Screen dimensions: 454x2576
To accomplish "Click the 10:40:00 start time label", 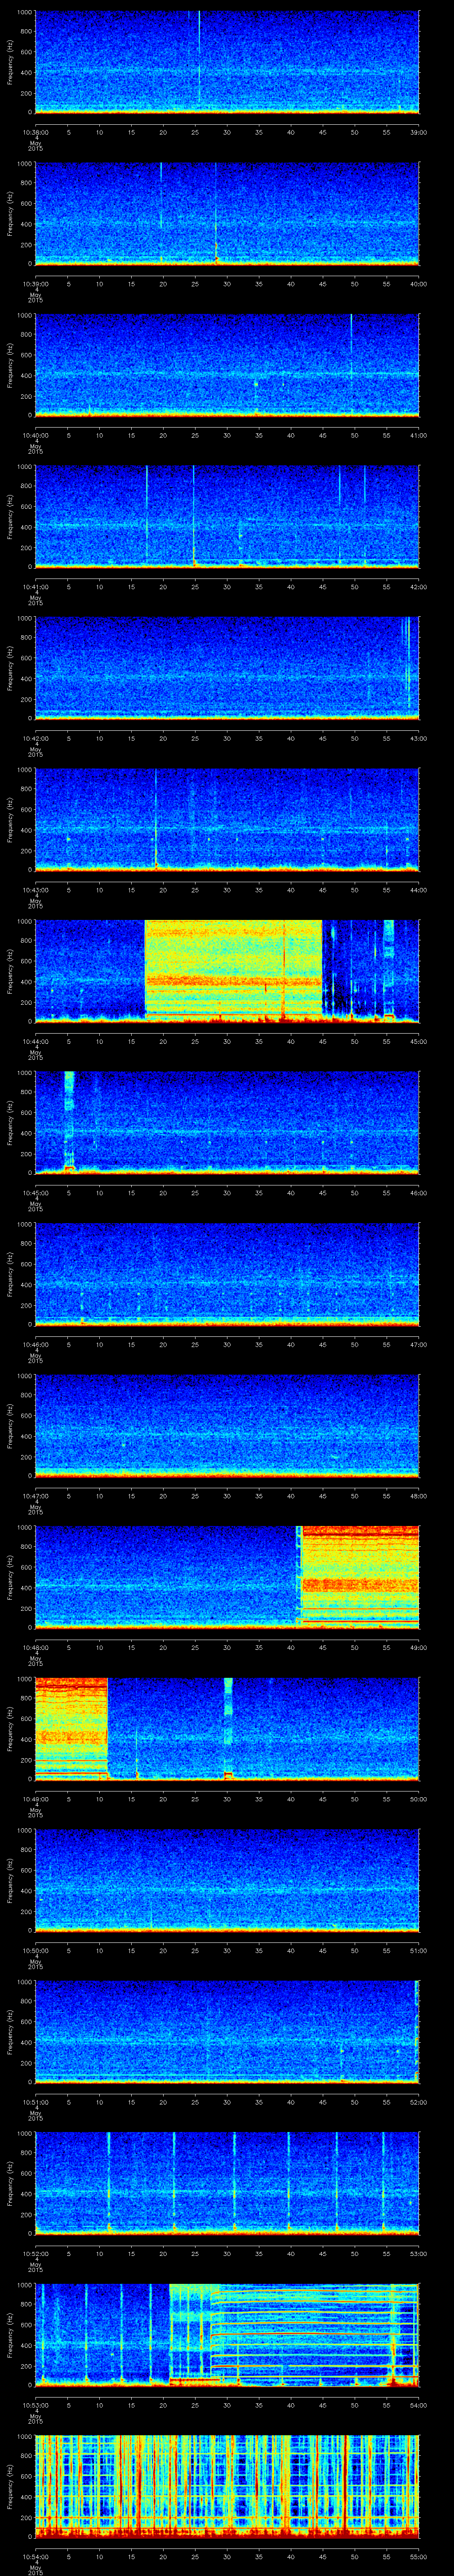I will pos(35,435).
